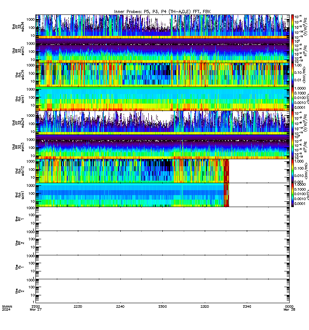Click the 100 tick label of 'thd fbk edc12' axis
Image resolution: width=309 pixels, height=330 pixels.
[32, 170]
